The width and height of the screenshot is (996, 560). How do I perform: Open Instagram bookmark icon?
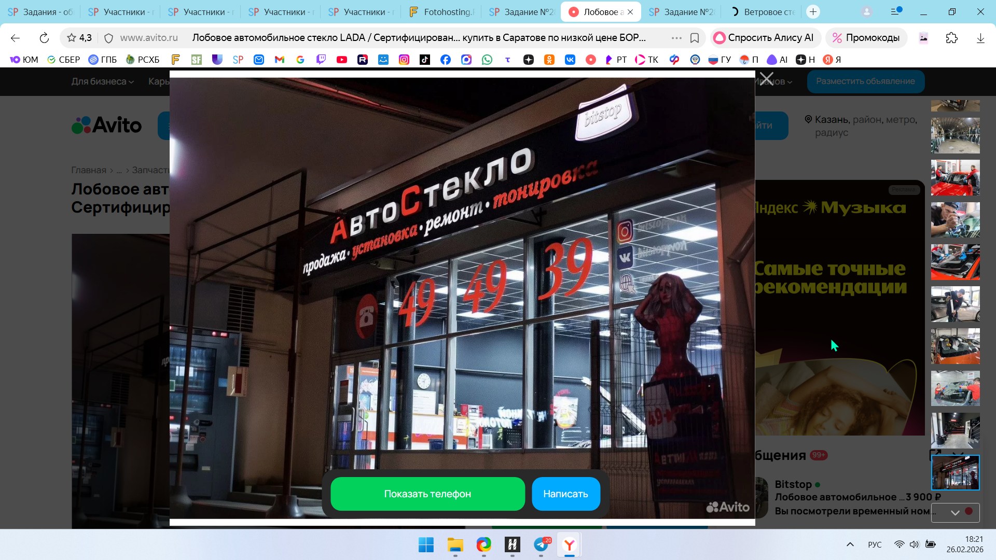[404, 60]
